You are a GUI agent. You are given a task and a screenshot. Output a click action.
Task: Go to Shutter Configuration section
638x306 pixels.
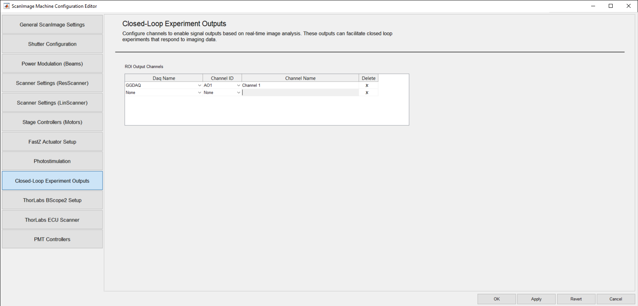52,44
